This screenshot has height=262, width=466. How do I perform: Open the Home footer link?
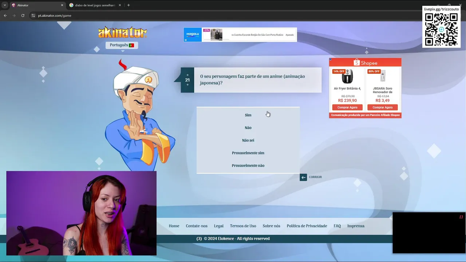pos(174,226)
